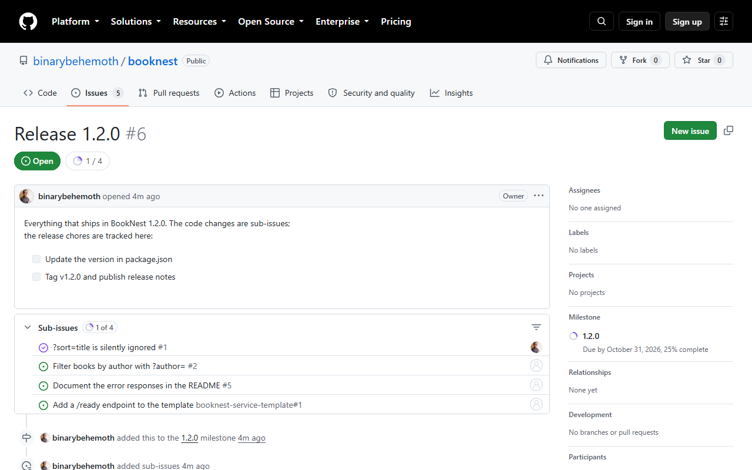Expand the Open Source dropdown menu

click(271, 21)
